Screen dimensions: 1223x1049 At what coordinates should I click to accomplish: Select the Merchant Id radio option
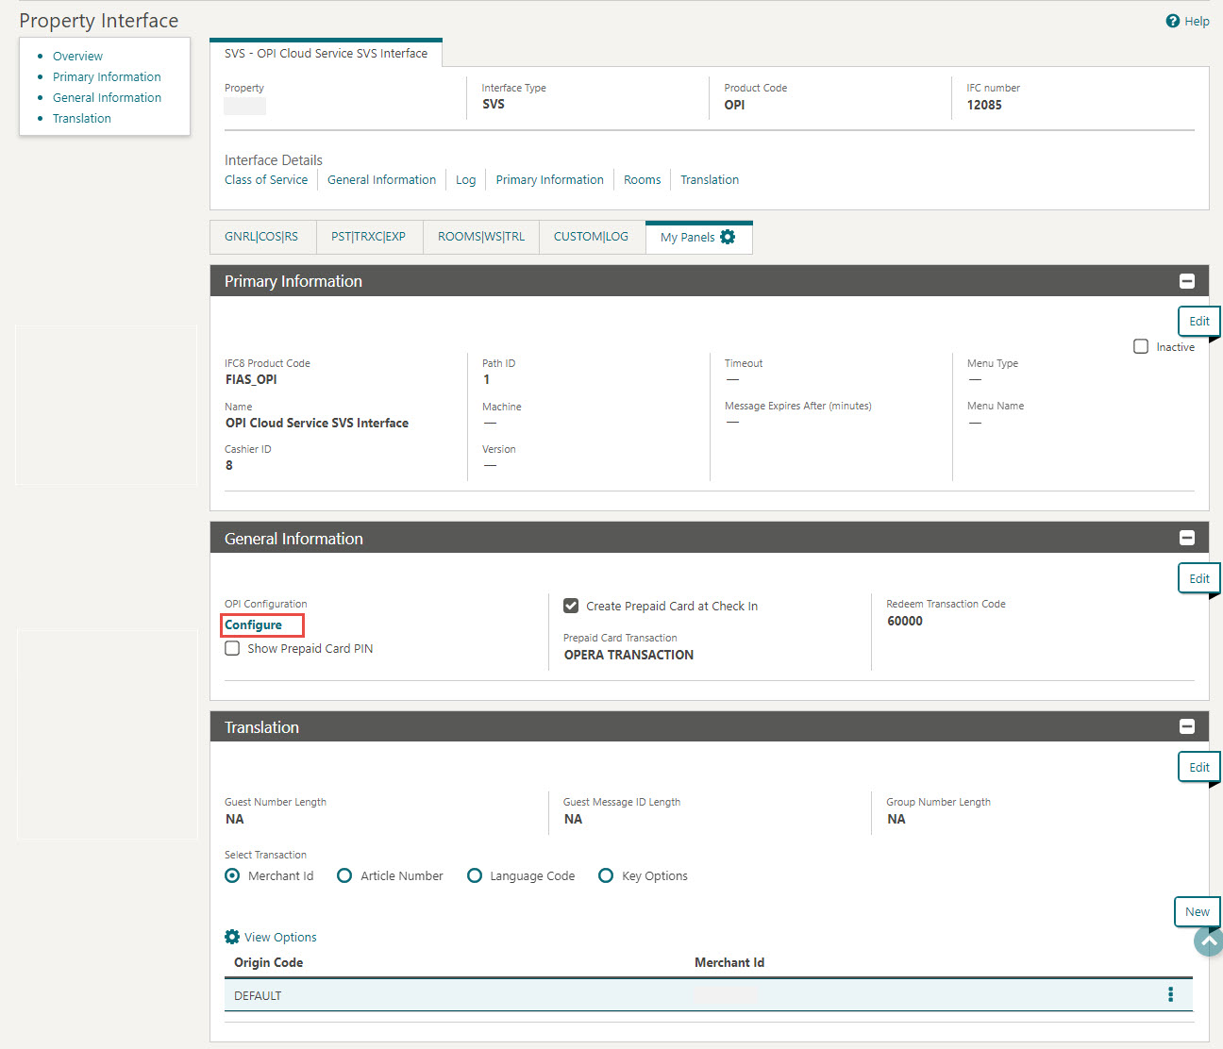tap(232, 875)
